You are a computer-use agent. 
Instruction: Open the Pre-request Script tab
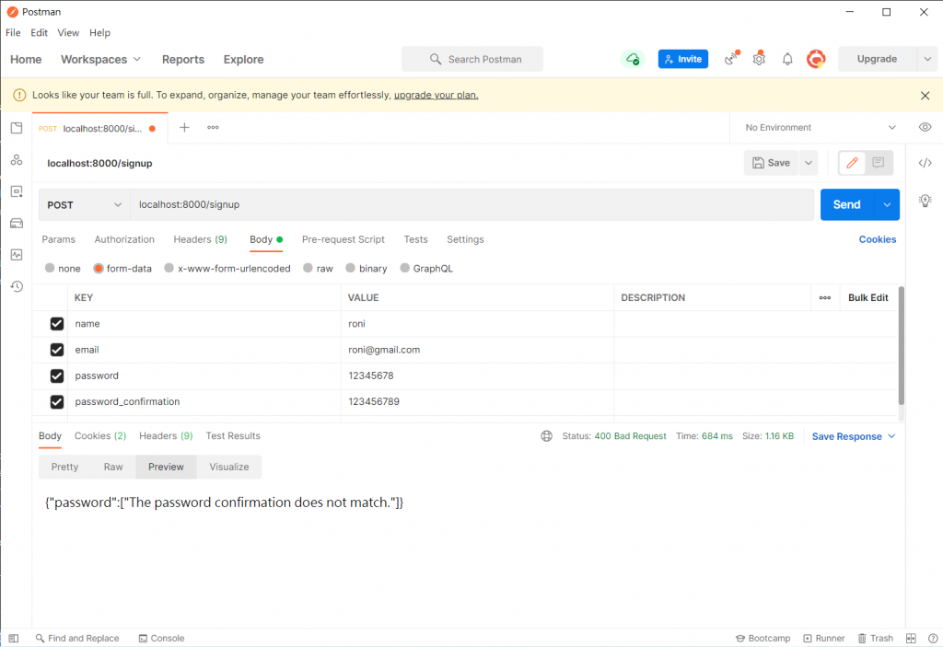(343, 239)
